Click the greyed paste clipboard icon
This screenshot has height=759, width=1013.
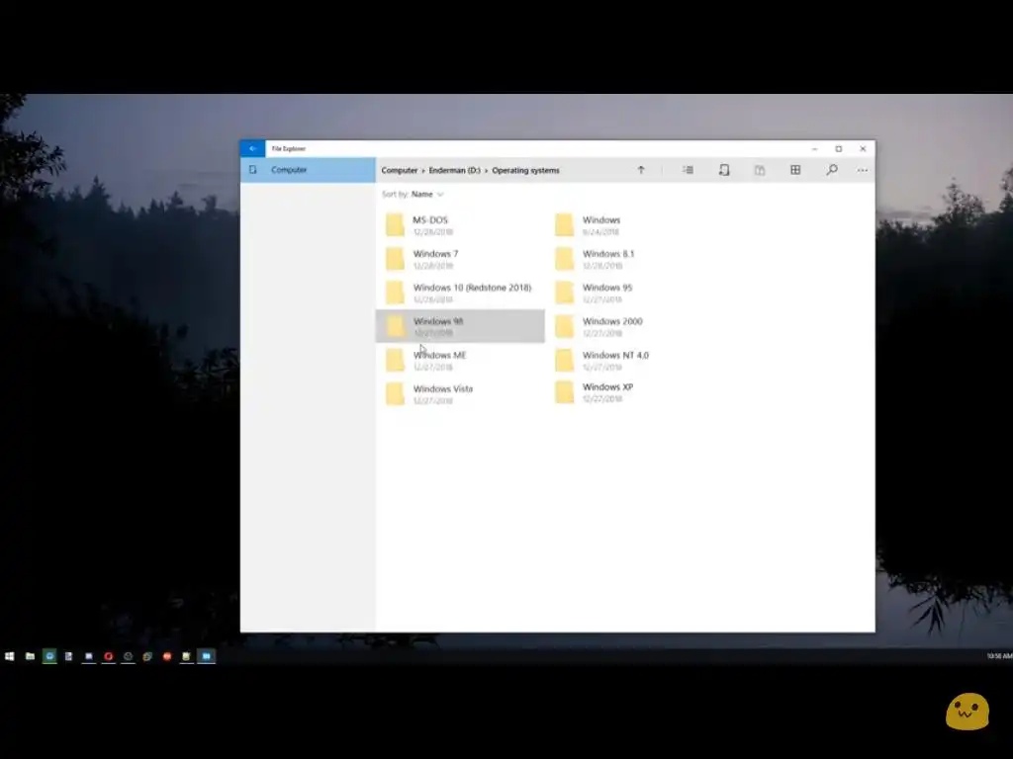click(x=760, y=170)
